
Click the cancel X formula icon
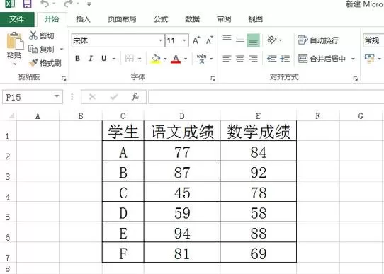coord(92,97)
